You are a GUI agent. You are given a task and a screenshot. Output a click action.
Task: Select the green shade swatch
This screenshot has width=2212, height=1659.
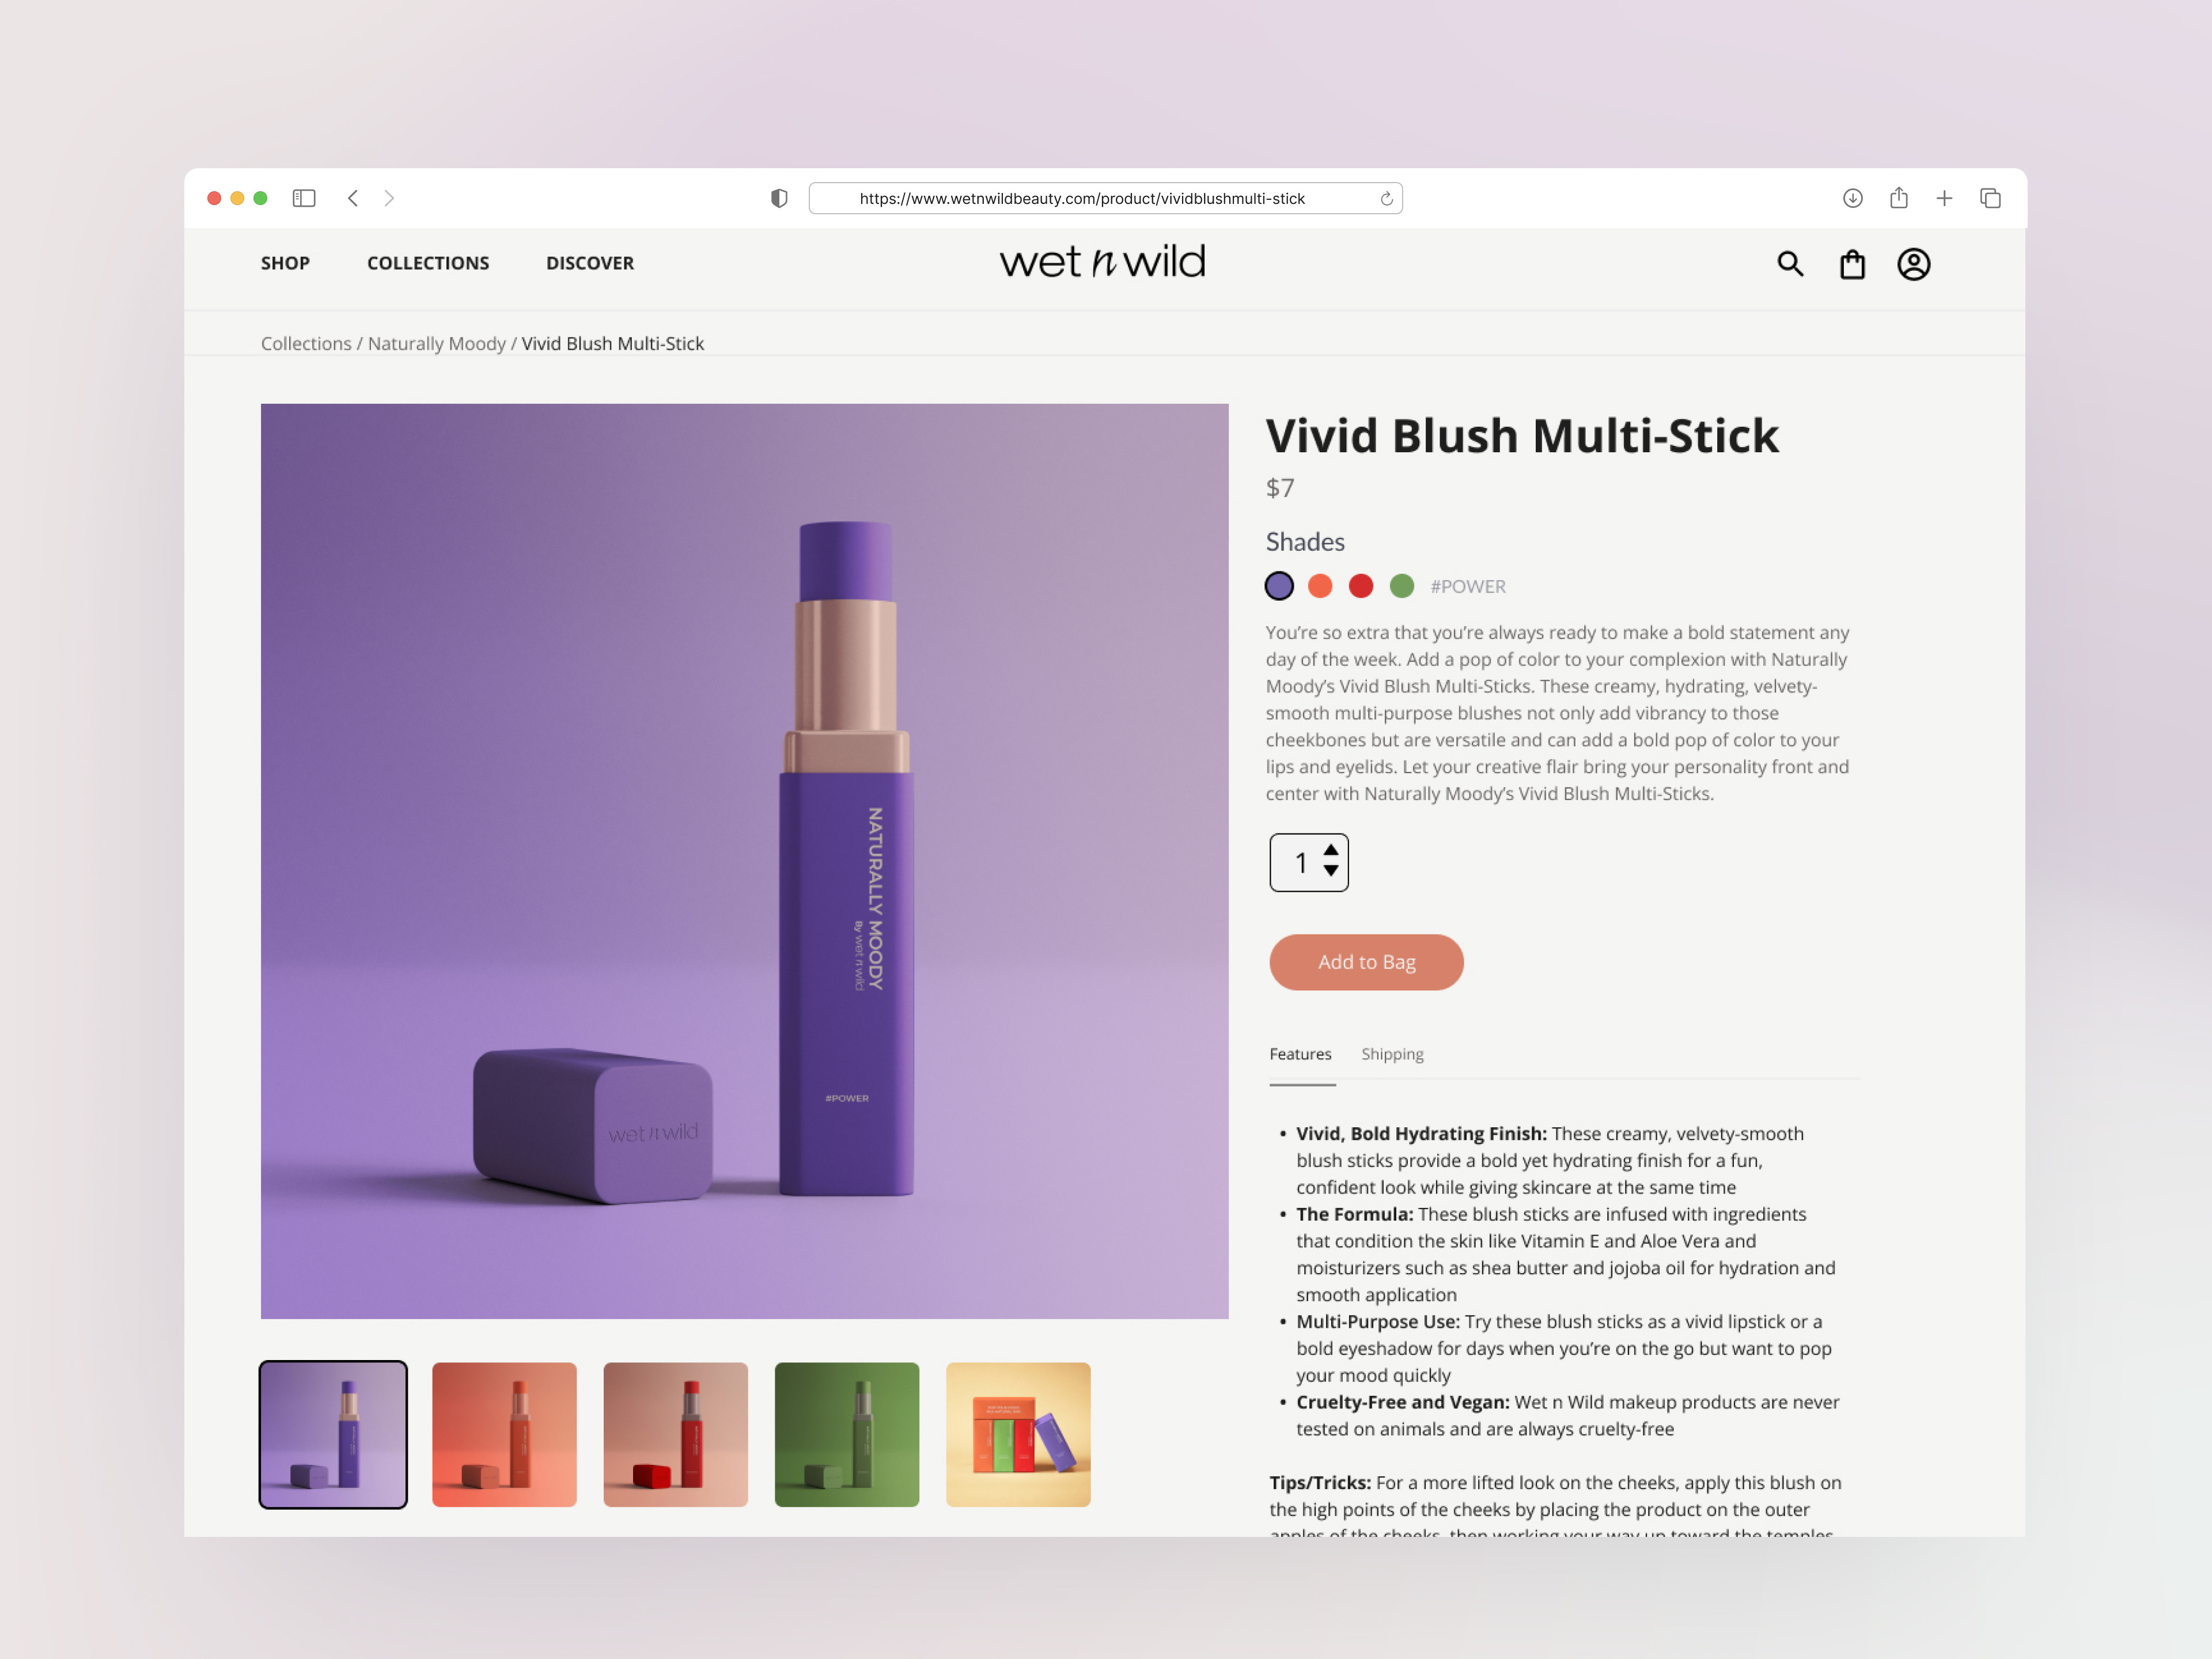point(1402,586)
